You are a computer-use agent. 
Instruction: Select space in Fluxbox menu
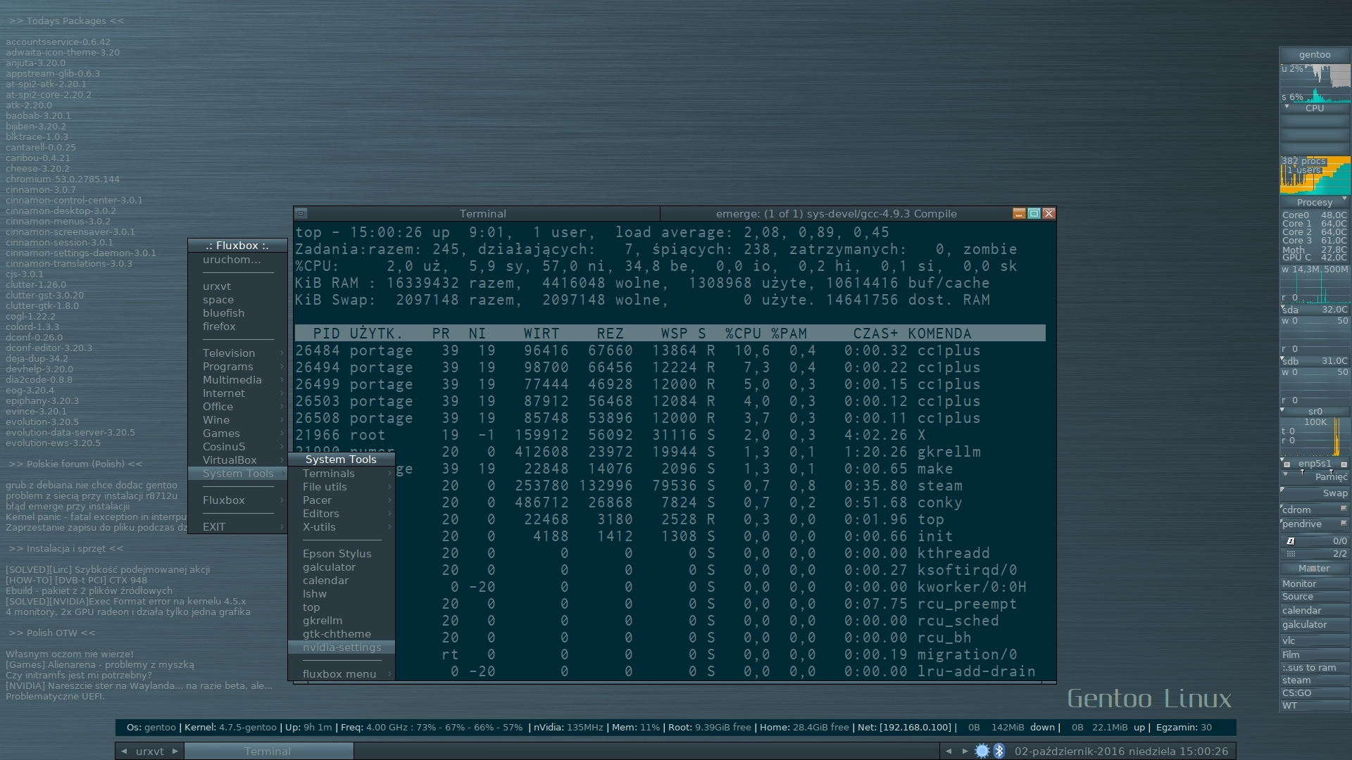238,300
